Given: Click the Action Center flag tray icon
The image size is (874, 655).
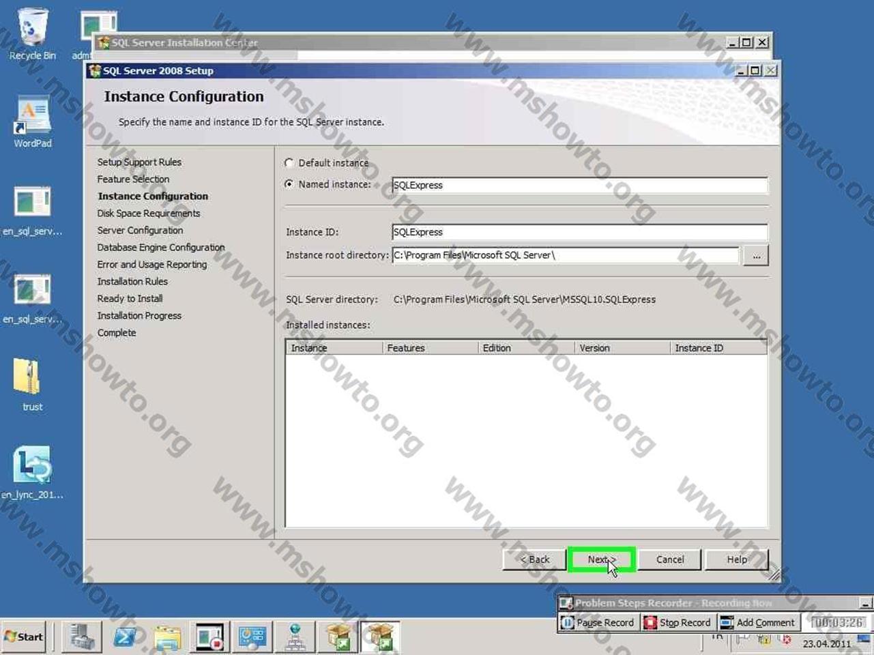Looking at the screenshot, I should pyautogui.click(x=742, y=640).
